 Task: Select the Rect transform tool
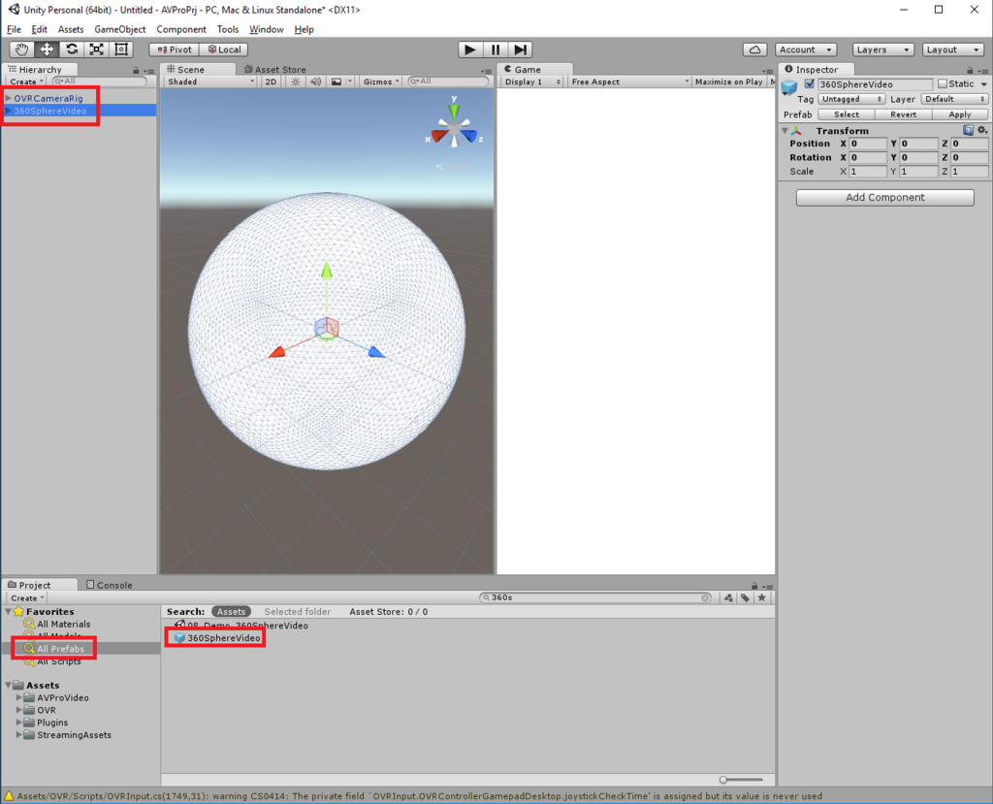click(121, 49)
